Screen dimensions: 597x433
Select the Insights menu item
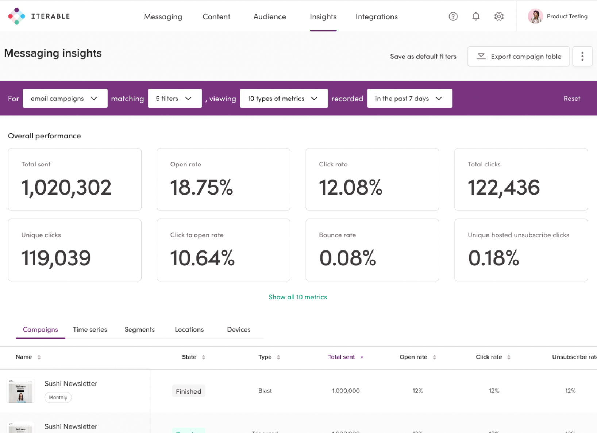[323, 16]
